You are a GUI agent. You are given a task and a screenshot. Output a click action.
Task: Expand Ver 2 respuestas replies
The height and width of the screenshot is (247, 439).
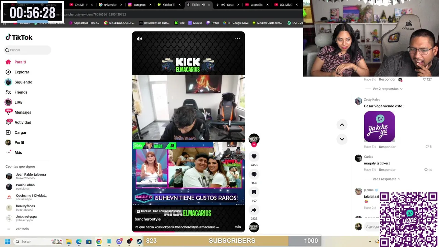click(x=387, y=89)
